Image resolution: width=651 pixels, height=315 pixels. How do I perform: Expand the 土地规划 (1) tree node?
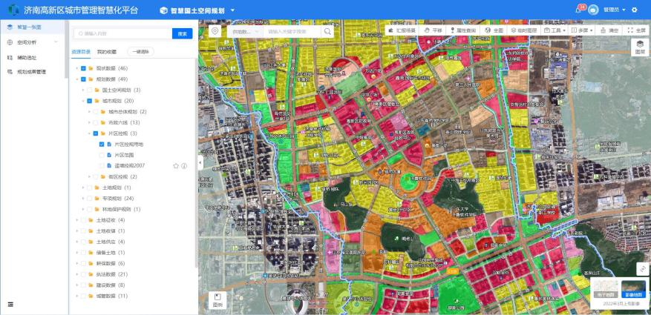click(83, 188)
